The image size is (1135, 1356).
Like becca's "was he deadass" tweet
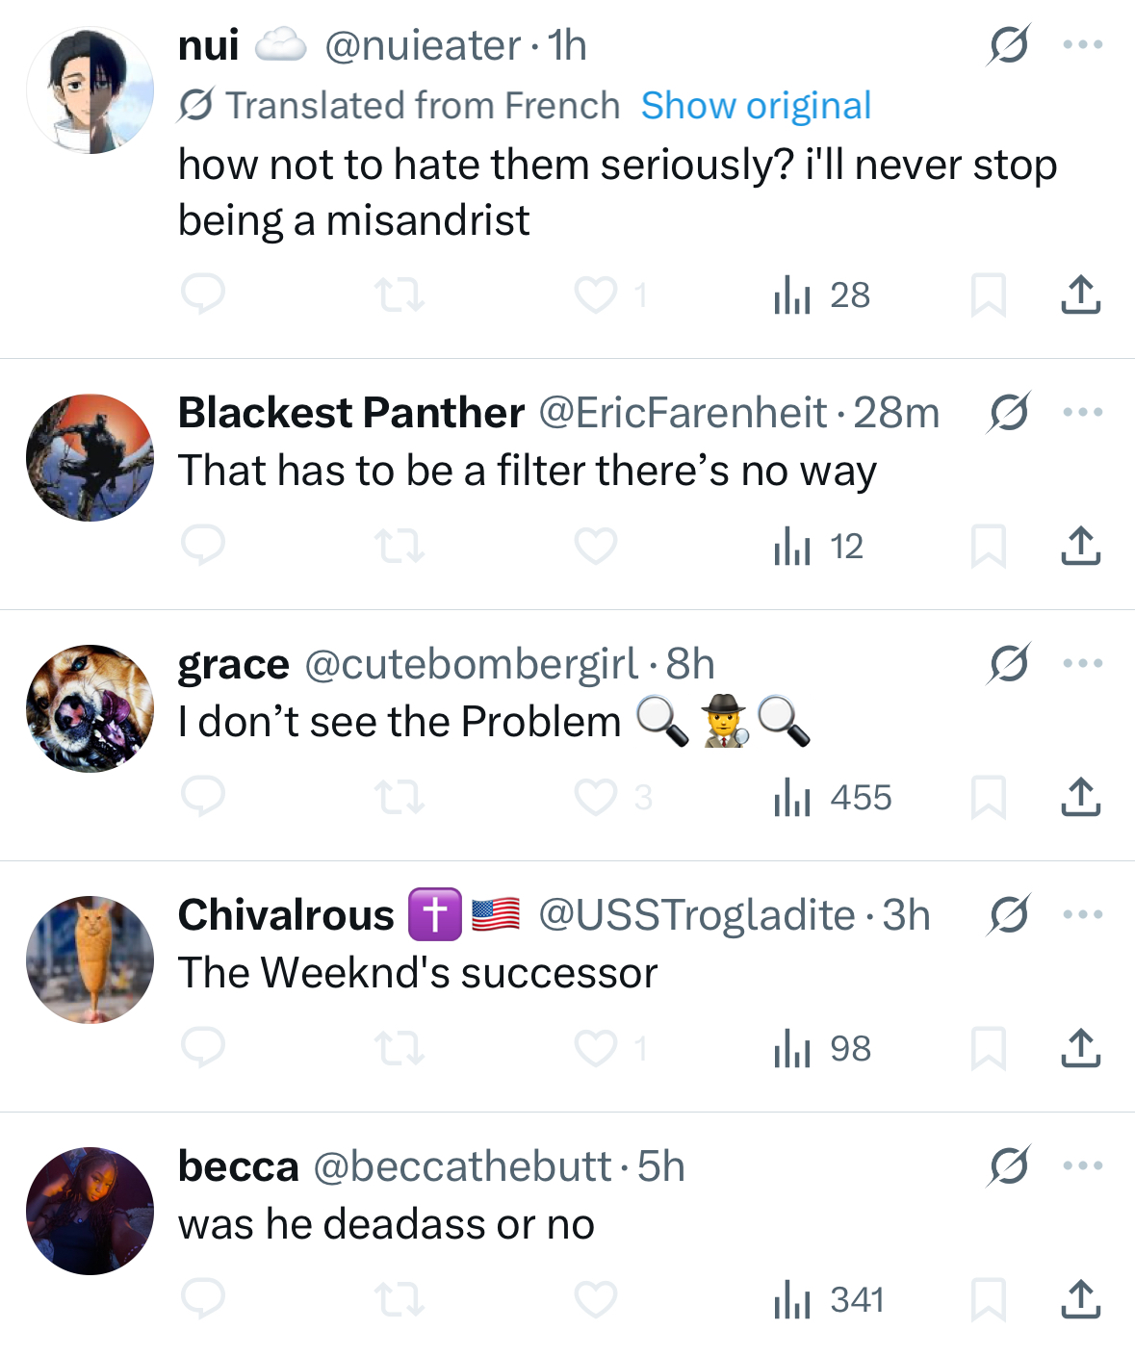click(596, 1299)
